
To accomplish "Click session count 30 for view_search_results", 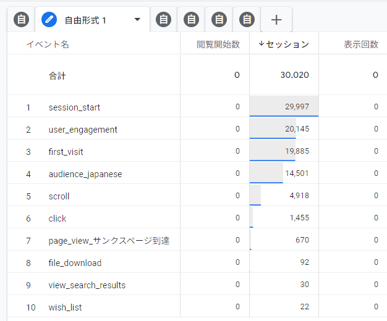I will pos(305,284).
